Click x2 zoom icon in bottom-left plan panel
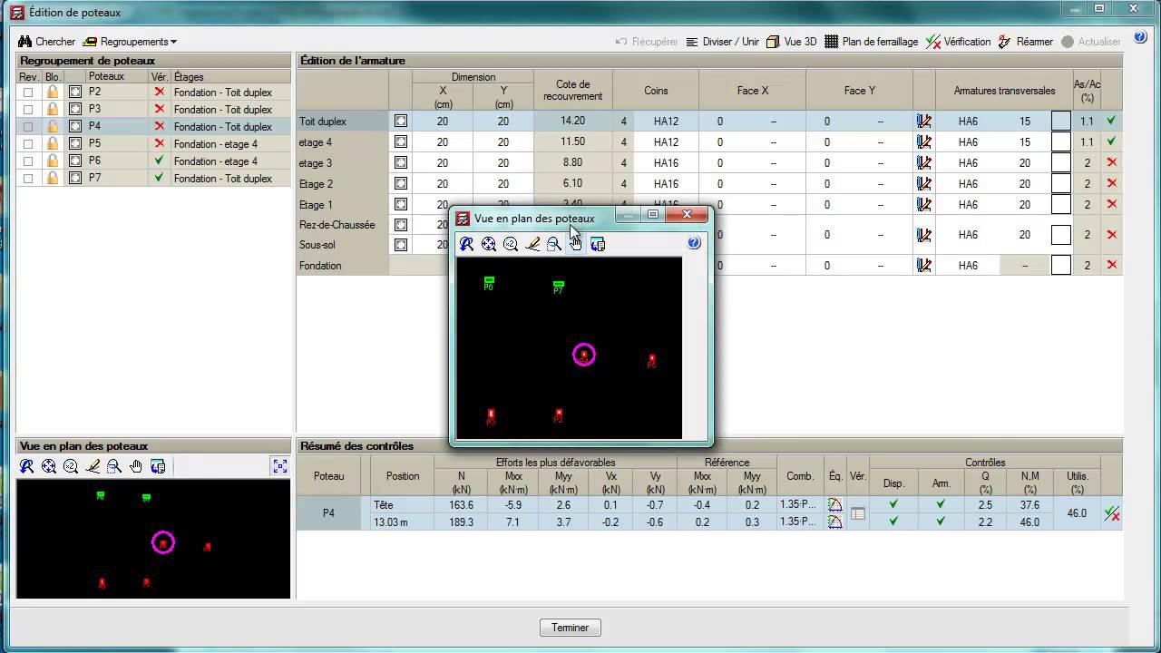The height and width of the screenshot is (653, 1161). (x=71, y=466)
